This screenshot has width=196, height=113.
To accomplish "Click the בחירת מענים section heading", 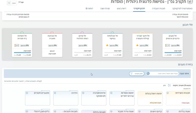I will pyautogui.click(x=185, y=64).
